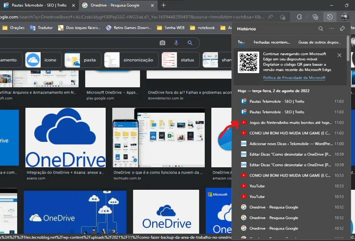Viewport: 355px width, 241px height.
Task: Open the techtudo OneDrive devices image
Action: 159,138
